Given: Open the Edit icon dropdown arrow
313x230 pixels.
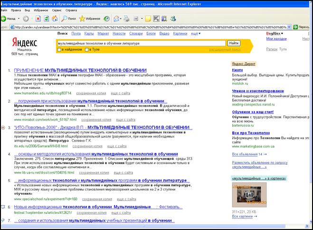Looking at the screenshot, I should point(142,19).
